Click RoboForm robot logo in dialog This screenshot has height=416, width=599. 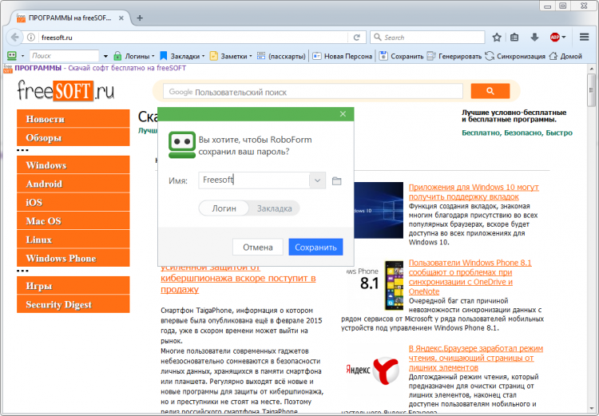coord(182,145)
